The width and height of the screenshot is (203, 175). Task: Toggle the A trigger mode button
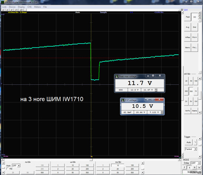coord(190,168)
